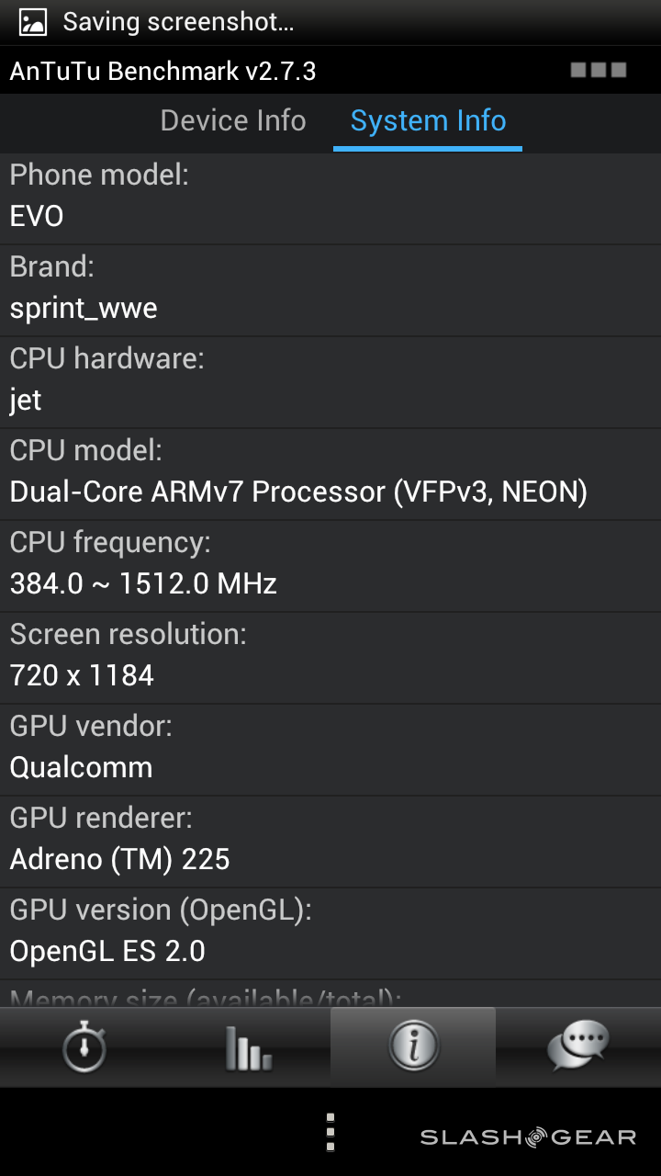Switch to the Device Info tab

click(233, 120)
